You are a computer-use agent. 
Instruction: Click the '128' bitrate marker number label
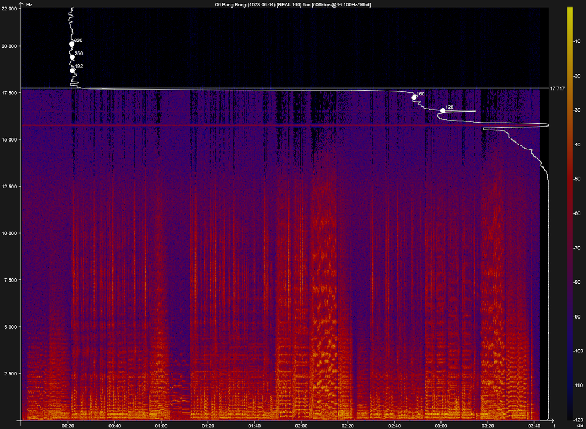[449, 107]
